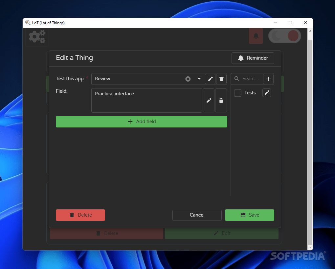Click the dimmed Delete button behind the dialog
This screenshot has height=269, width=335.
[107, 233]
